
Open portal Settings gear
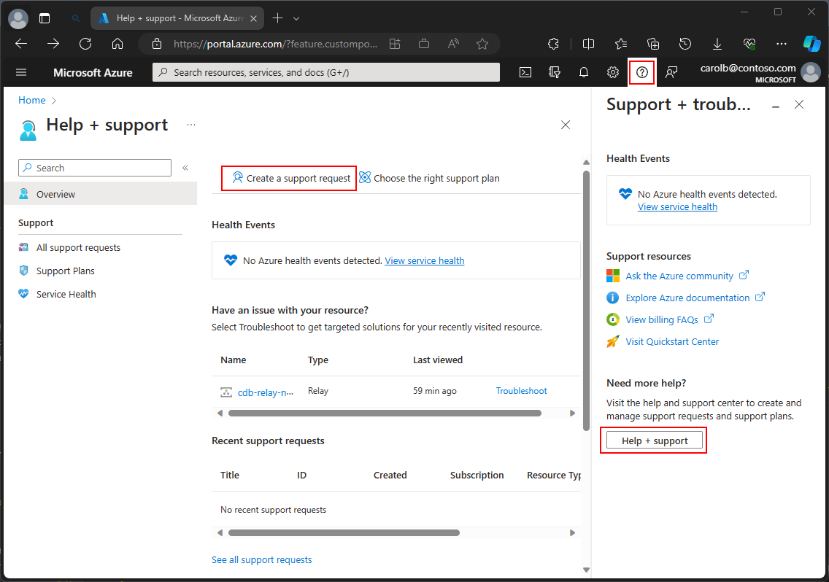point(613,72)
